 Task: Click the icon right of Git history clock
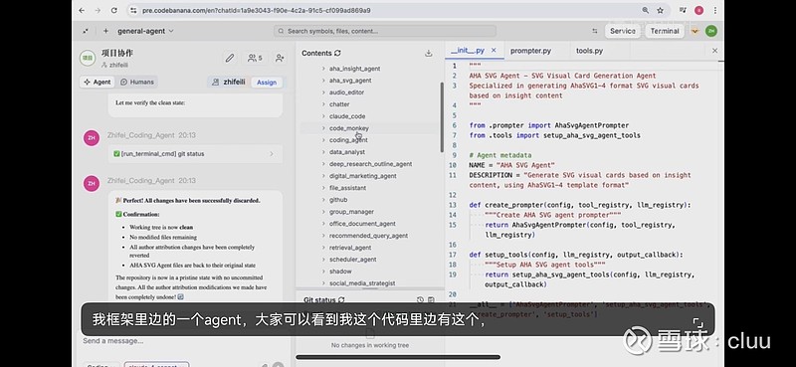(431, 300)
